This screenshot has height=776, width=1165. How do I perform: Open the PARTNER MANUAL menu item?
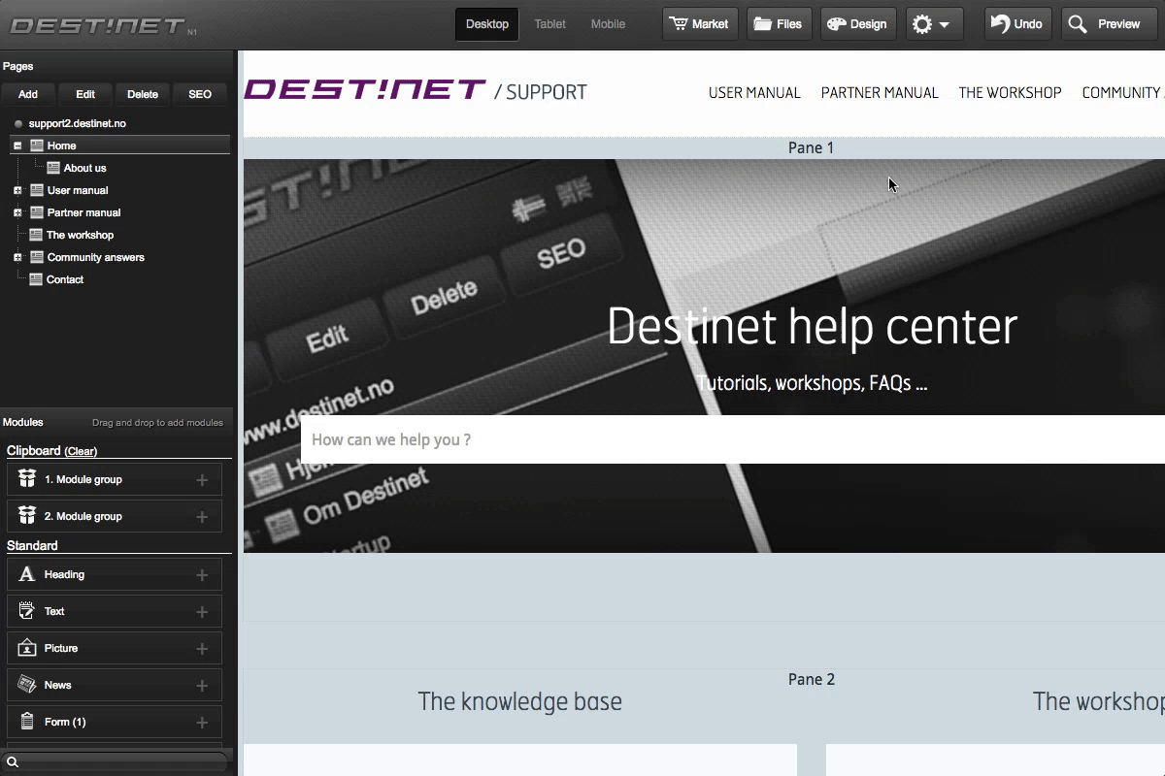pos(879,93)
